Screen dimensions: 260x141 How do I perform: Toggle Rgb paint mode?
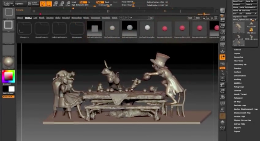point(83,2)
